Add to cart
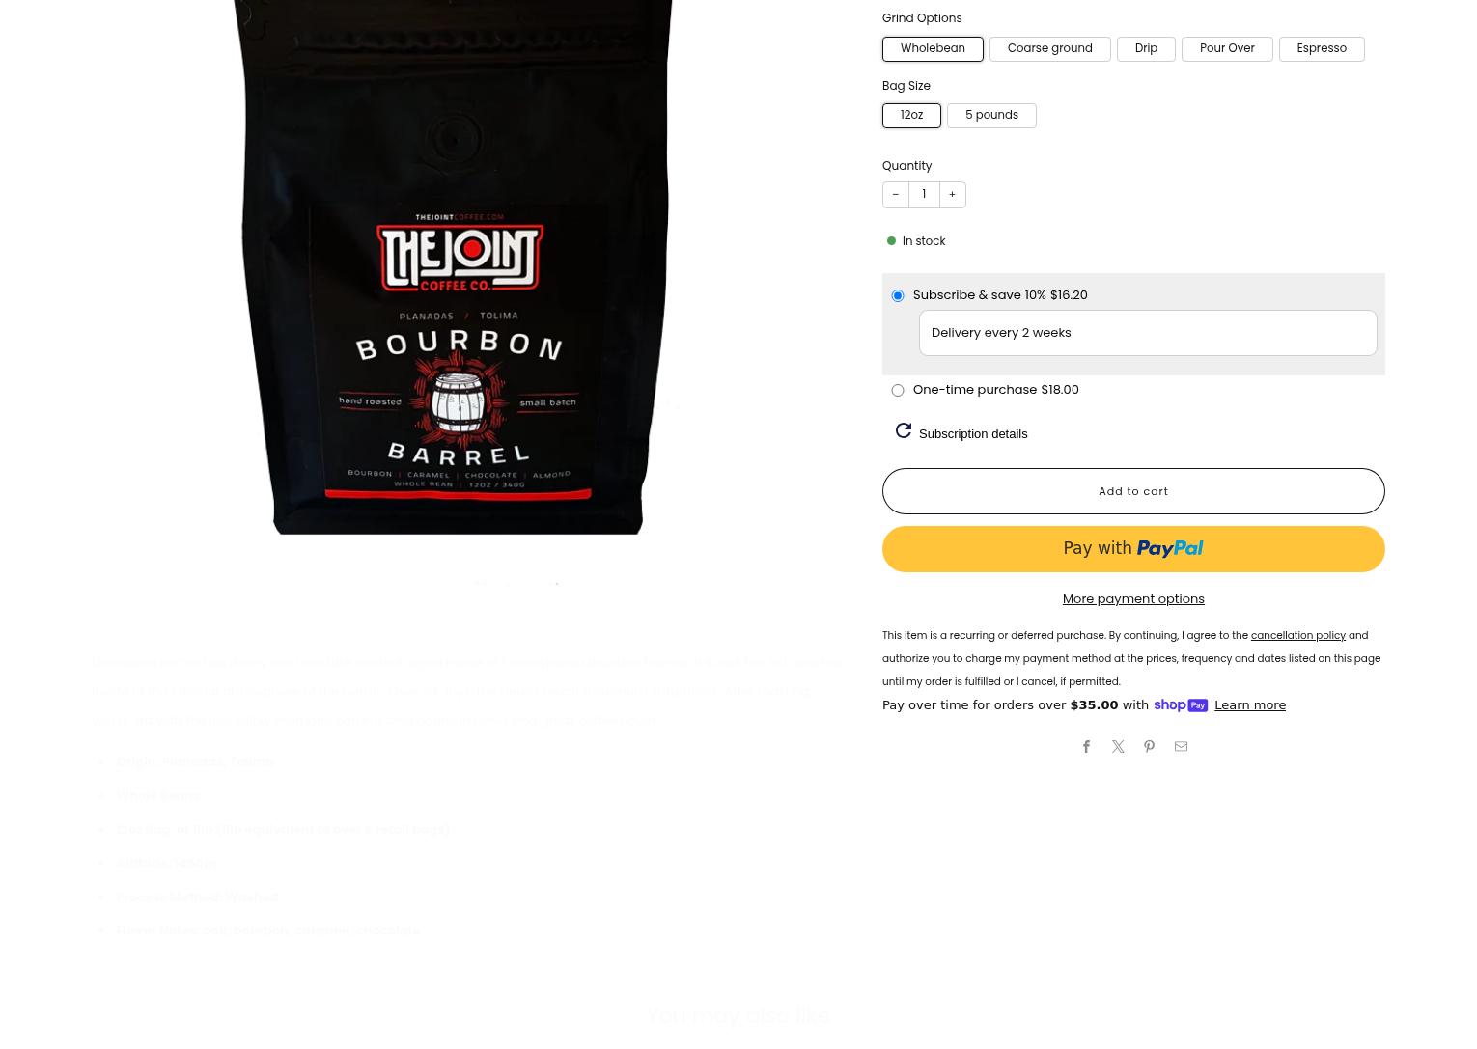This screenshot has width=1477, height=1049. 1133,491
